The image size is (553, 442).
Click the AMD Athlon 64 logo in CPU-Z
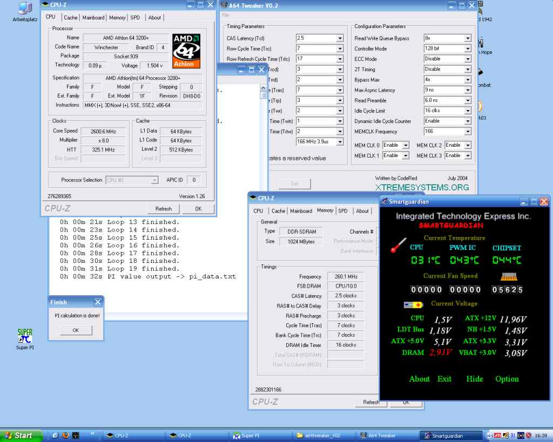(186, 51)
